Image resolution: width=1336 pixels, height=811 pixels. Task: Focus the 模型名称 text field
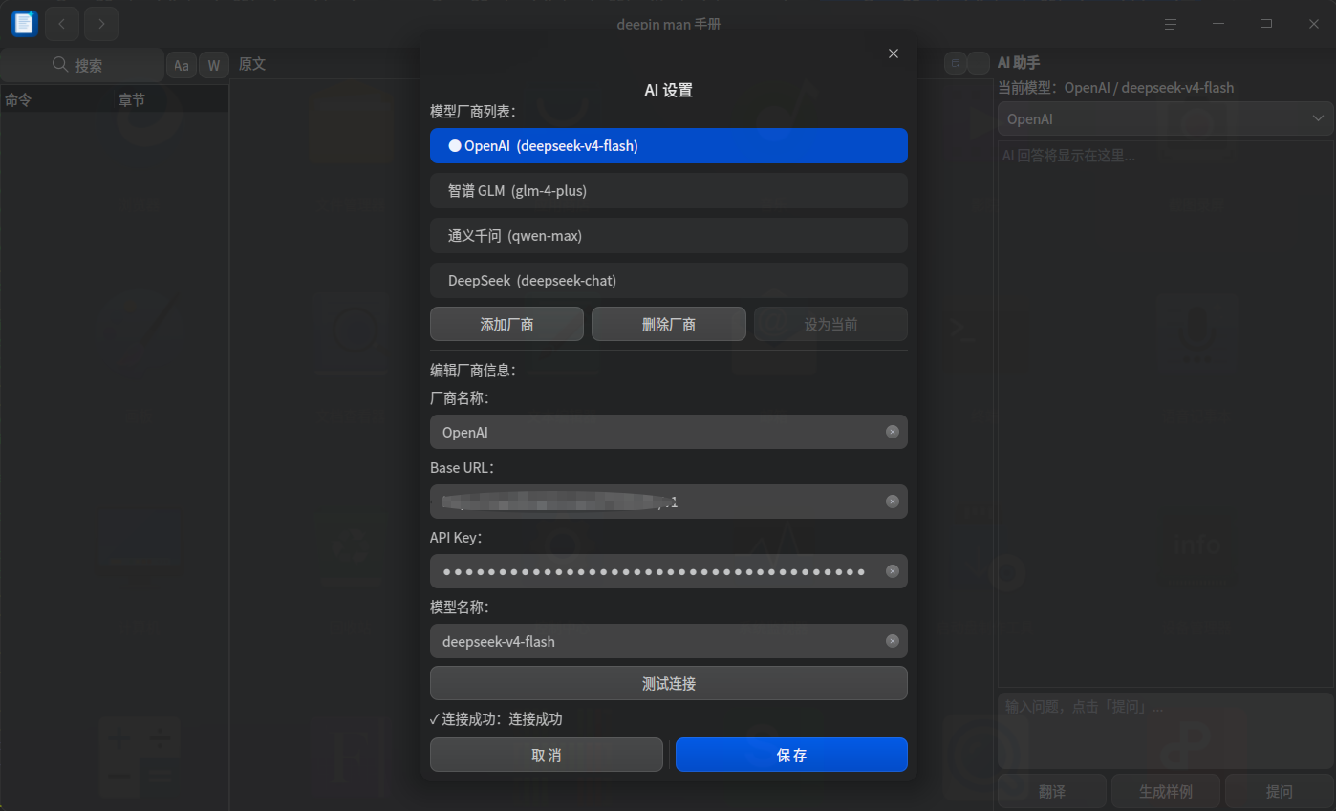(669, 641)
